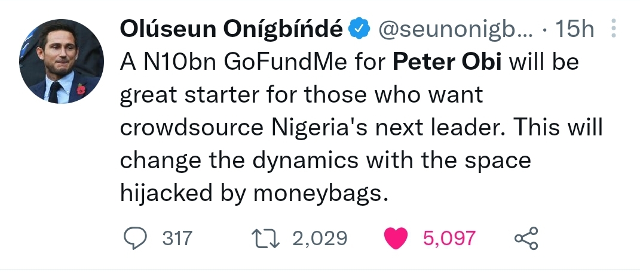The width and height of the screenshot is (640, 272).
Task: Click the 2,029 retweets count
Action: pos(320,239)
